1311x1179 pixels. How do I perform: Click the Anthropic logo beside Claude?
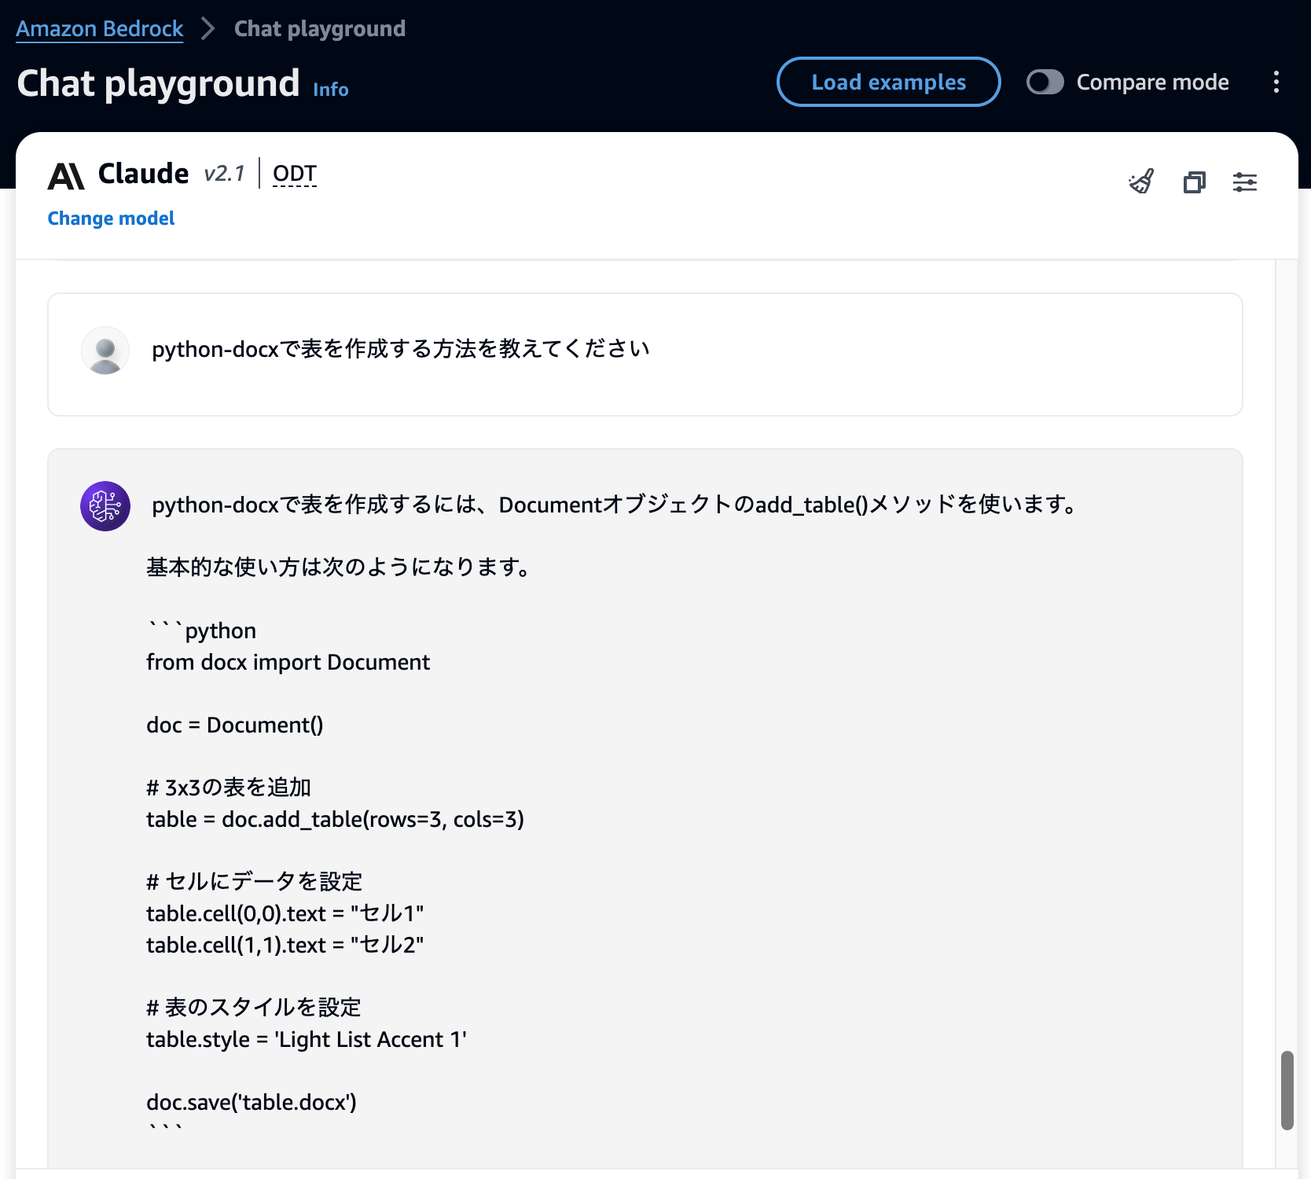(66, 176)
